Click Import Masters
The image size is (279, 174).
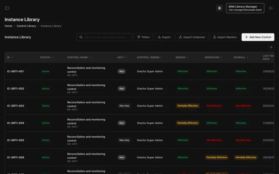click(x=225, y=37)
